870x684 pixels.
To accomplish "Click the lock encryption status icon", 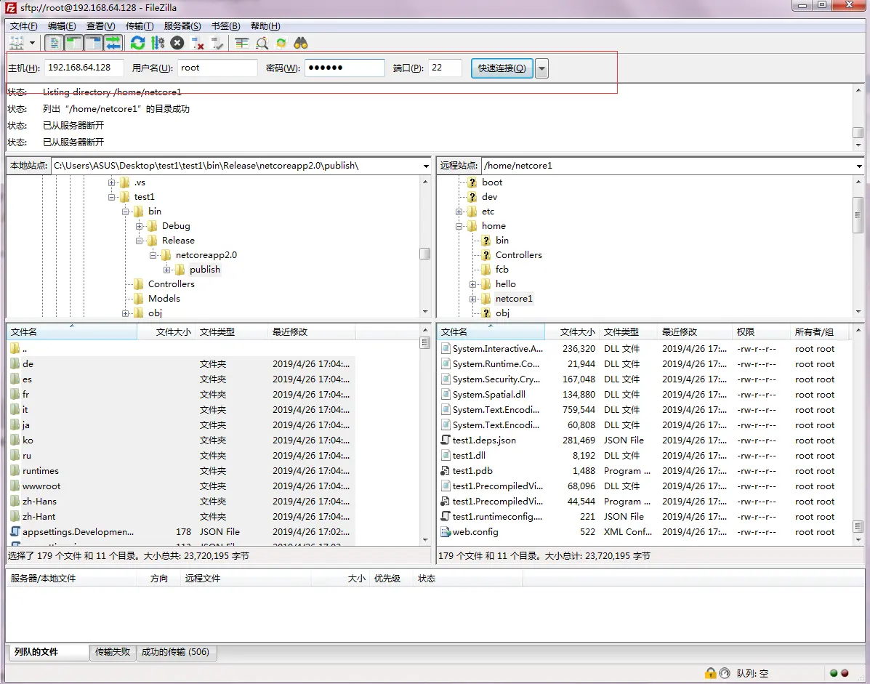I will click(710, 673).
